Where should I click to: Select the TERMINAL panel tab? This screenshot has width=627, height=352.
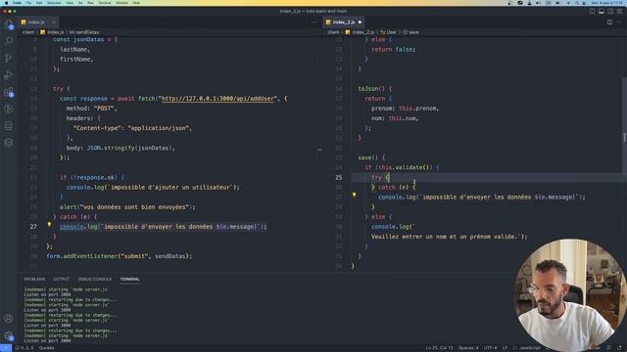point(130,279)
